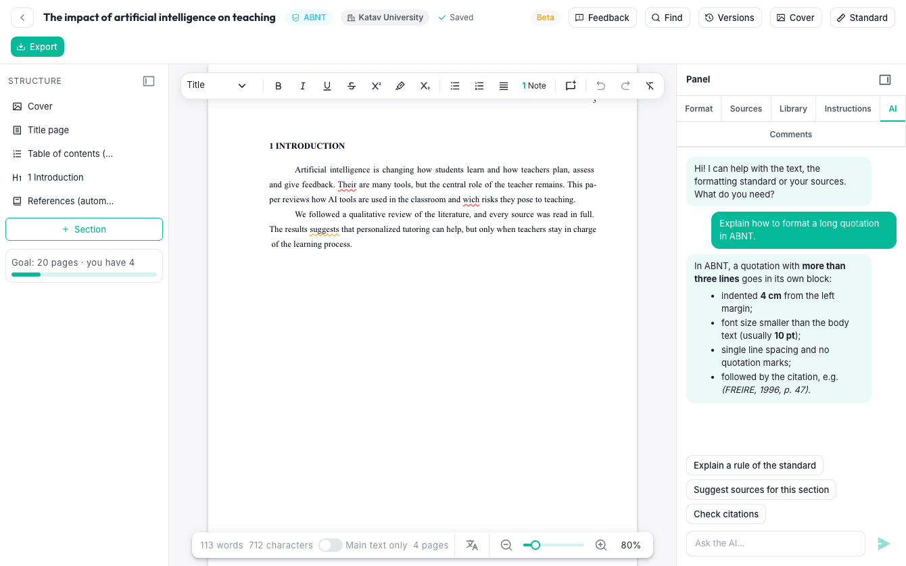The width and height of the screenshot is (906, 566).
Task: Go back using the arrow button
Action: [x=22, y=18]
